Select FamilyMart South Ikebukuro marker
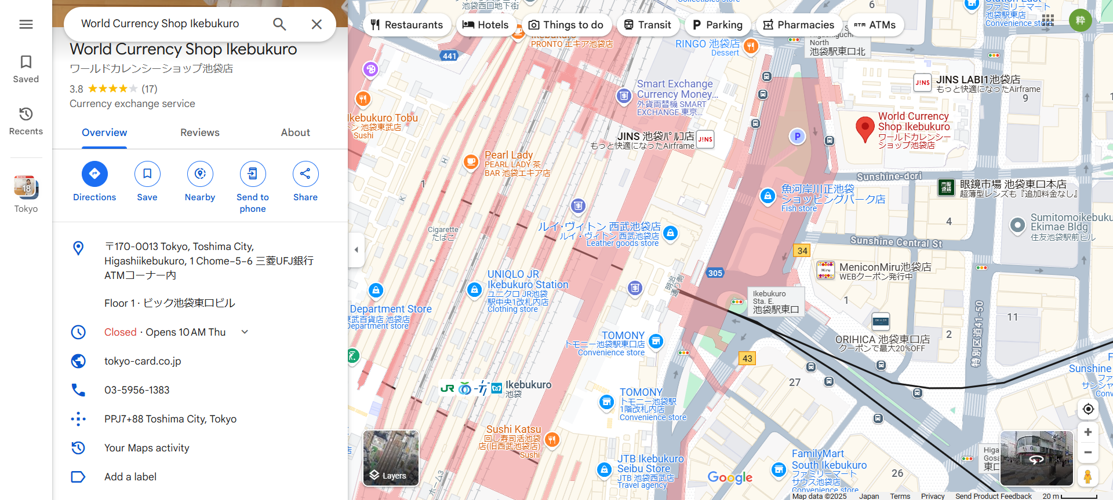1113x500 pixels. [x=779, y=469]
